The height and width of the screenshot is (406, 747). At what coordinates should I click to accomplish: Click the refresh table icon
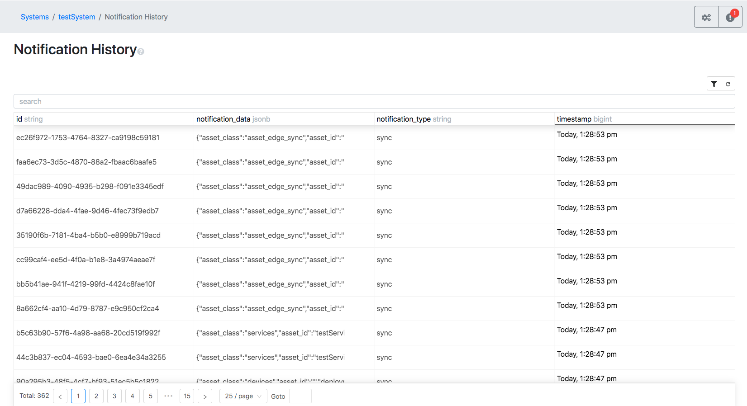point(728,84)
